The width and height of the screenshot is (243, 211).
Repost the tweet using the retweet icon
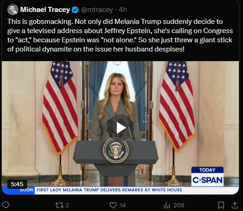click(x=60, y=205)
